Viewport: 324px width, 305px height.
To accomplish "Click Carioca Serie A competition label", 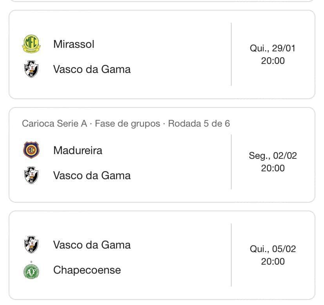I will tap(54, 123).
